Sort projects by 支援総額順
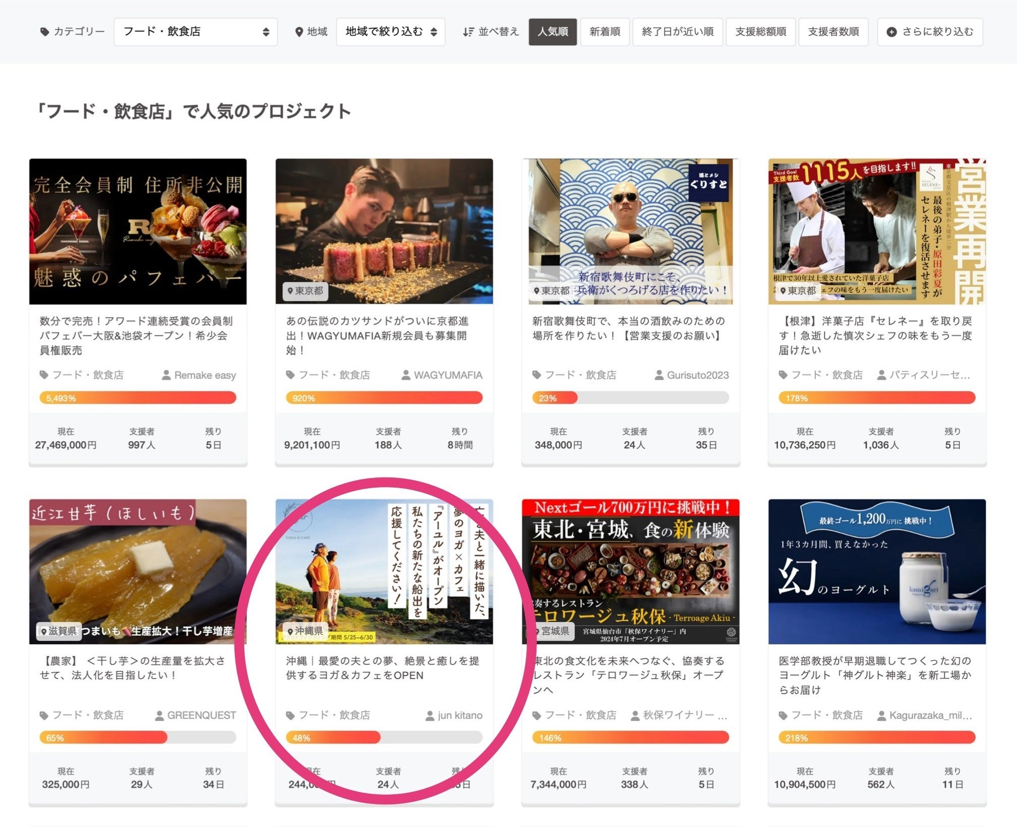 (x=760, y=32)
